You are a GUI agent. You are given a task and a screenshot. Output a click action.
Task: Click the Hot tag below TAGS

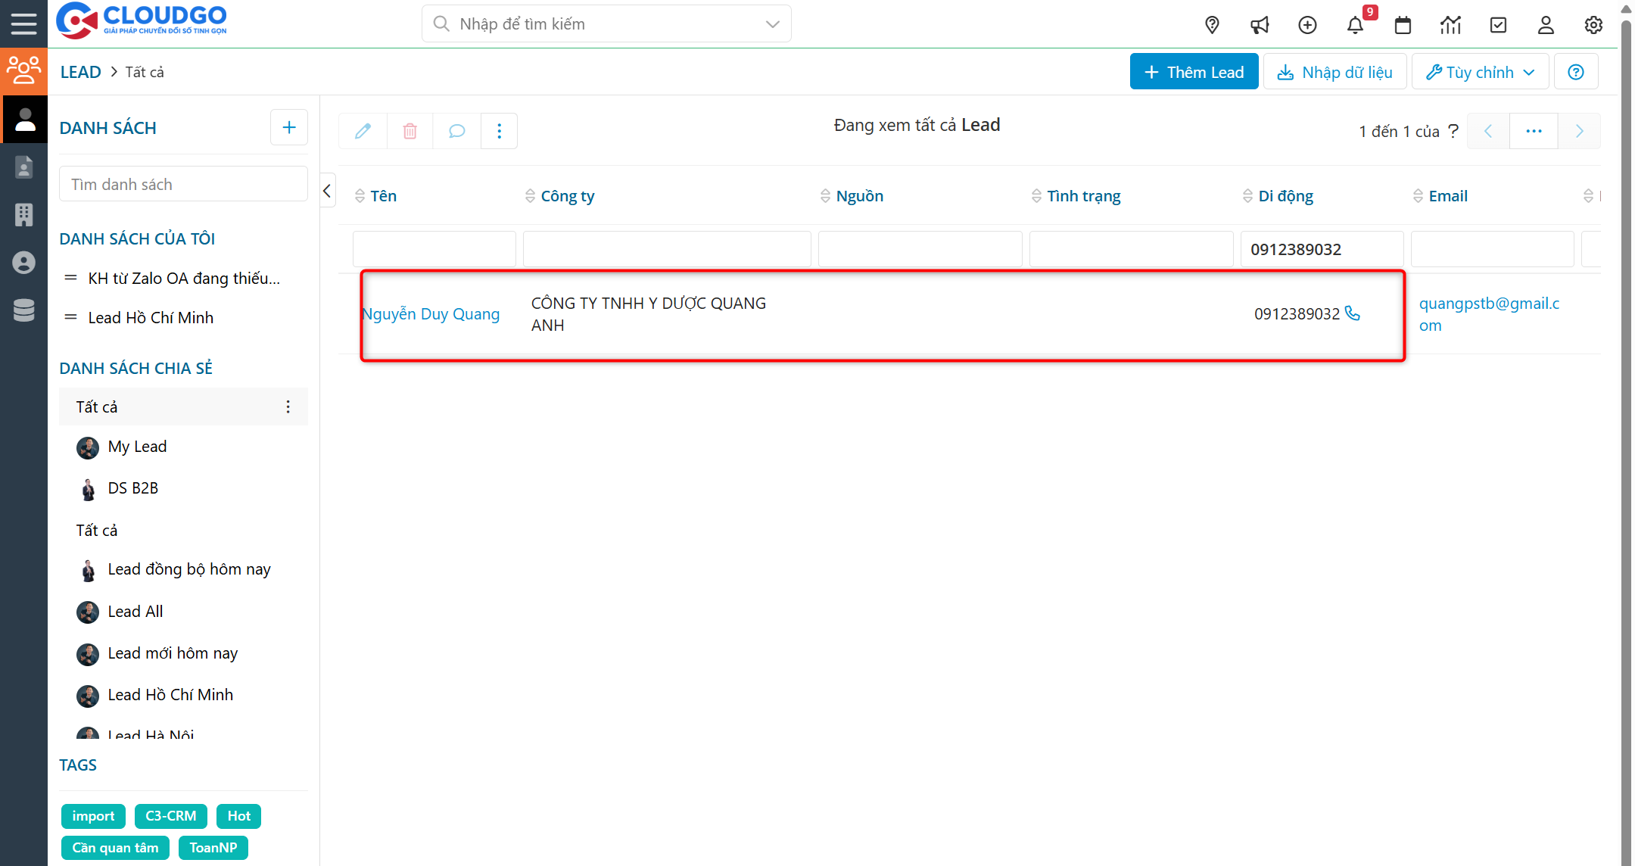click(238, 816)
